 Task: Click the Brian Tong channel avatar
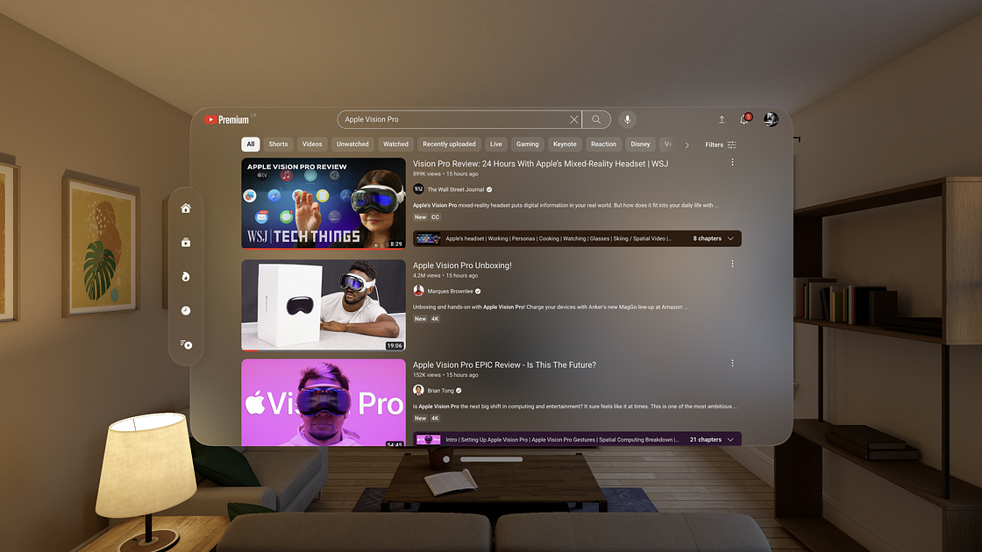point(418,391)
